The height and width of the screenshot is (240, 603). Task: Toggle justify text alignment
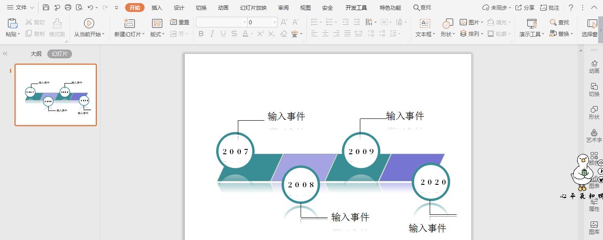click(347, 34)
